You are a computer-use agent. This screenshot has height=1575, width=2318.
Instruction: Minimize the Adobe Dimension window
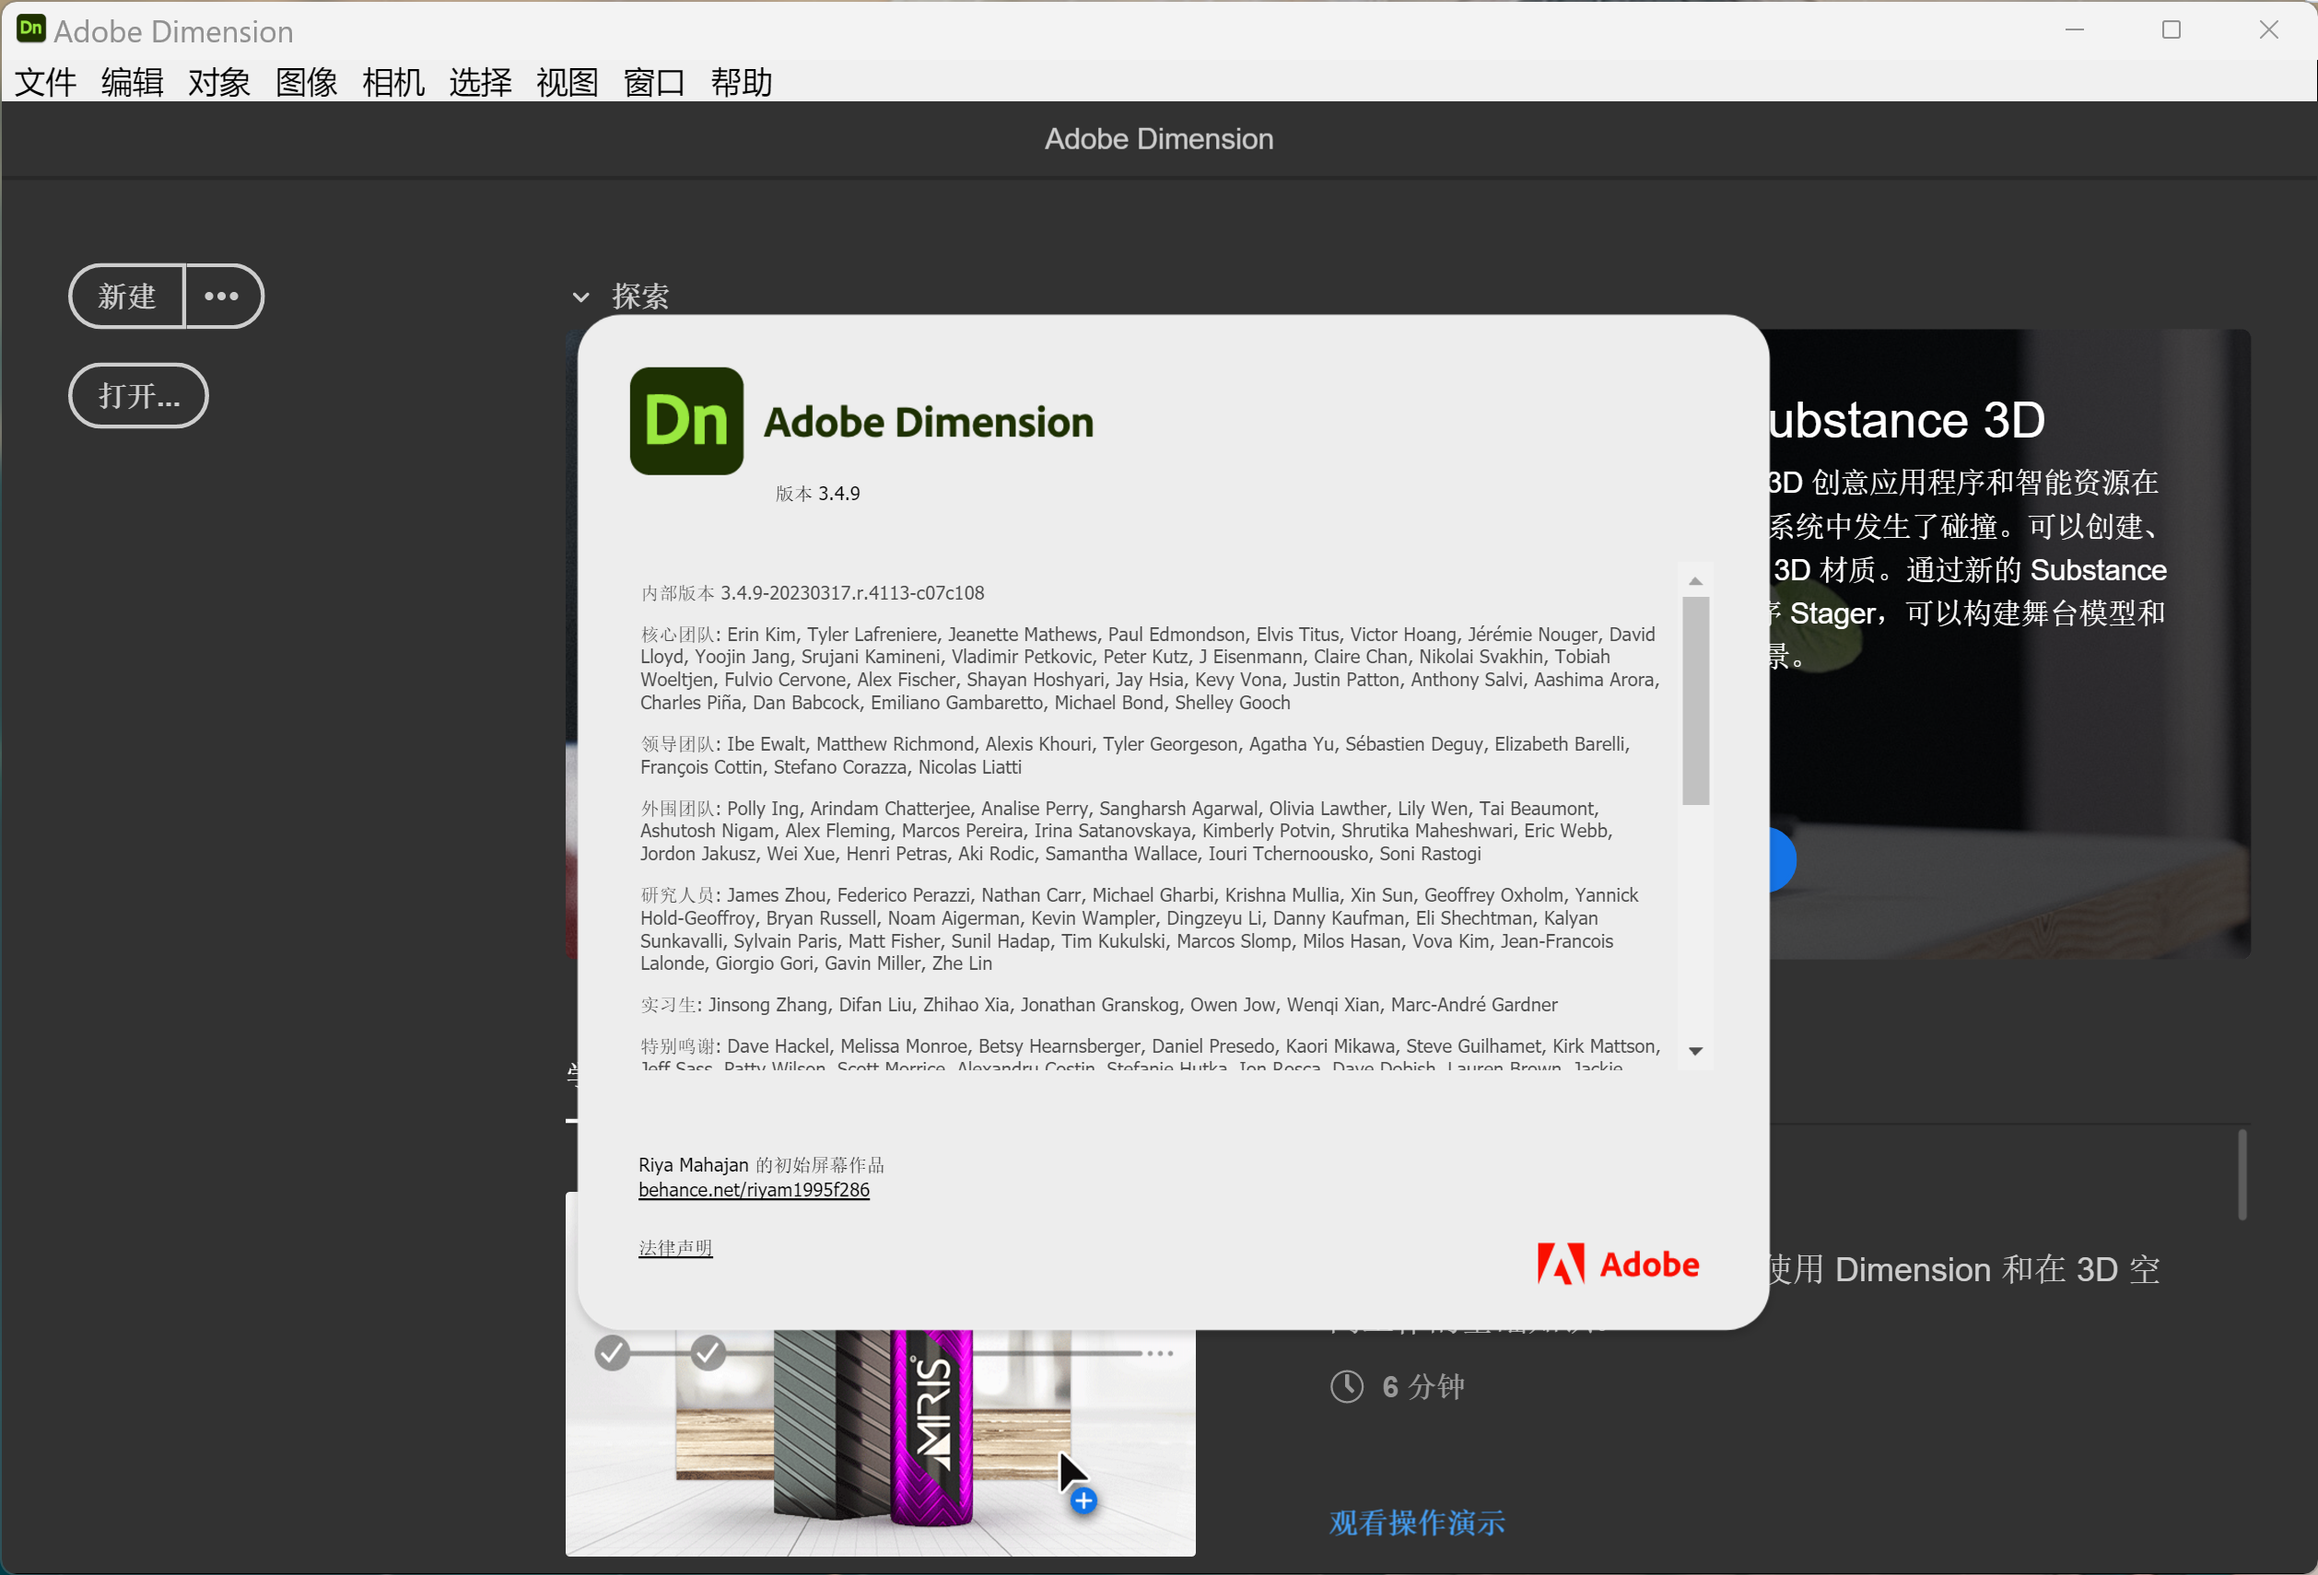click(x=2075, y=29)
